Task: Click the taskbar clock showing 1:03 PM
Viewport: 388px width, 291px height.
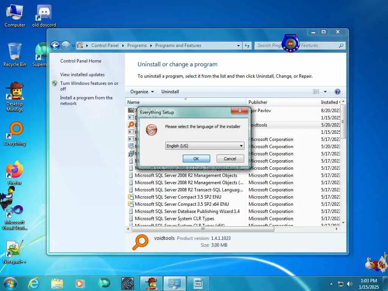Action: click(369, 284)
